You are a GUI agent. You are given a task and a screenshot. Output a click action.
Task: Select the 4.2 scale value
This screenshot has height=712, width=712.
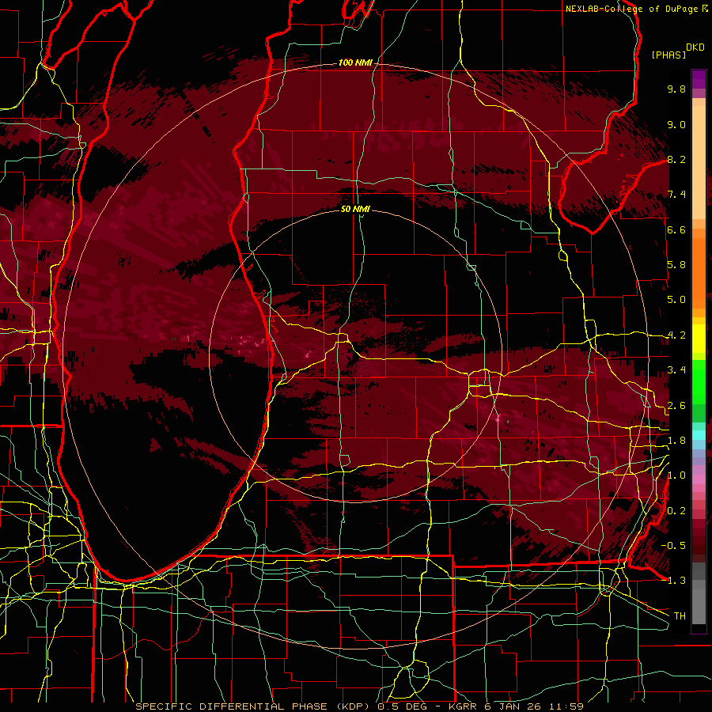(676, 335)
